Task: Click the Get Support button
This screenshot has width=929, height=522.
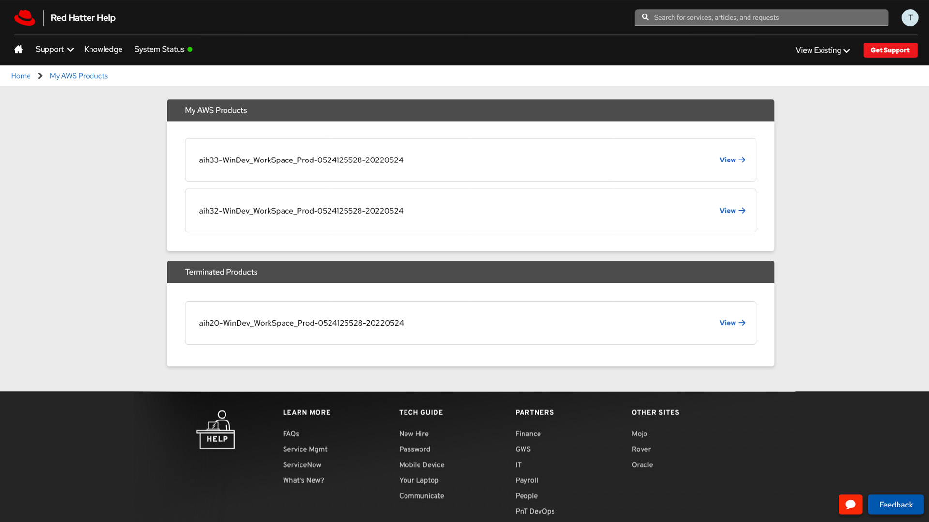Action: click(x=890, y=50)
